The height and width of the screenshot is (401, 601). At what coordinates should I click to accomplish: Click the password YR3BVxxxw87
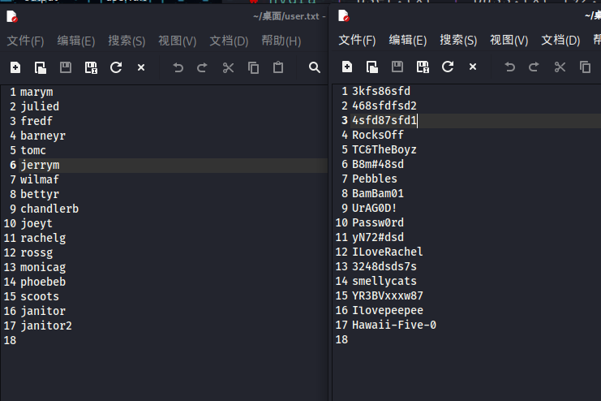(388, 295)
